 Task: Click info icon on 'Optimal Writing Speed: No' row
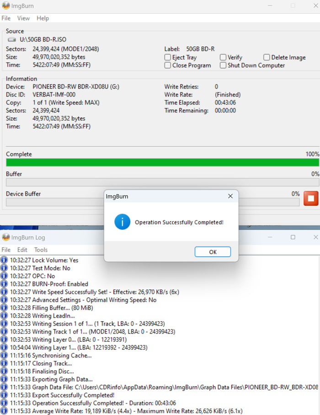[x=4, y=300]
